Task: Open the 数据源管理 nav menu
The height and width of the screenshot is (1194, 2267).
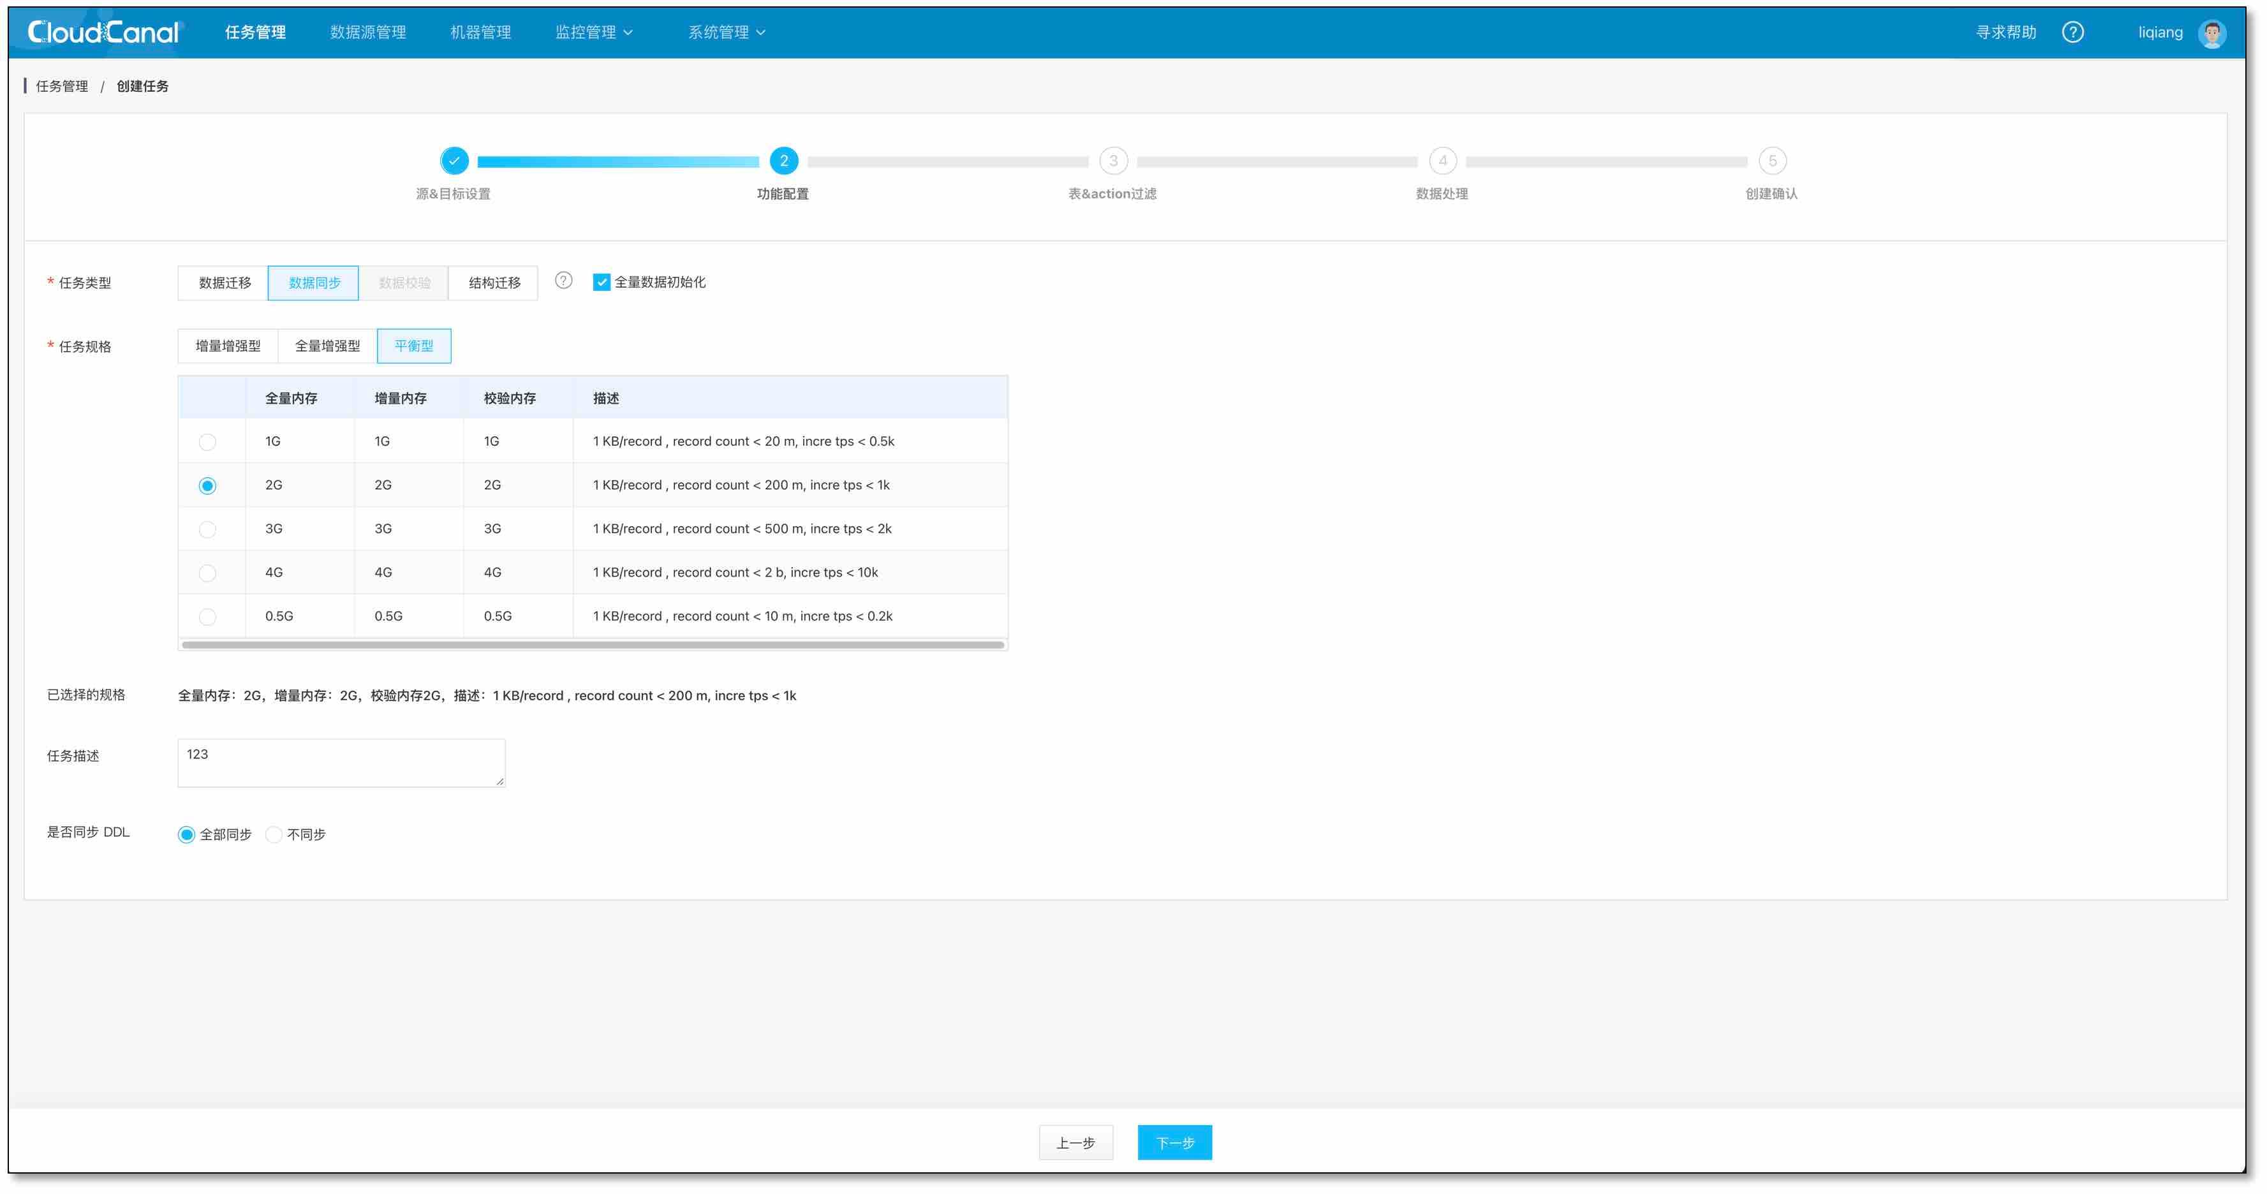Action: click(368, 33)
